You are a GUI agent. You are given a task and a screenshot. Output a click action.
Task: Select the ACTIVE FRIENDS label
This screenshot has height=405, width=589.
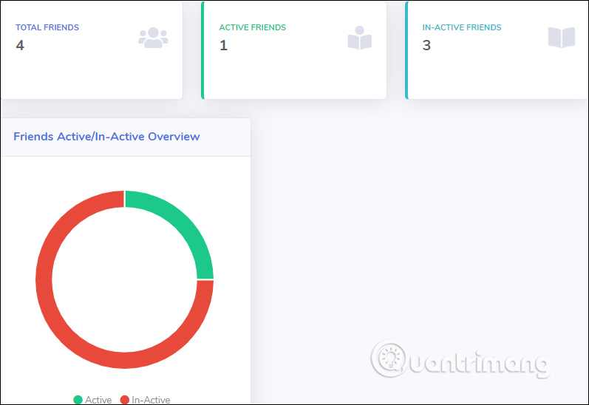[252, 27]
